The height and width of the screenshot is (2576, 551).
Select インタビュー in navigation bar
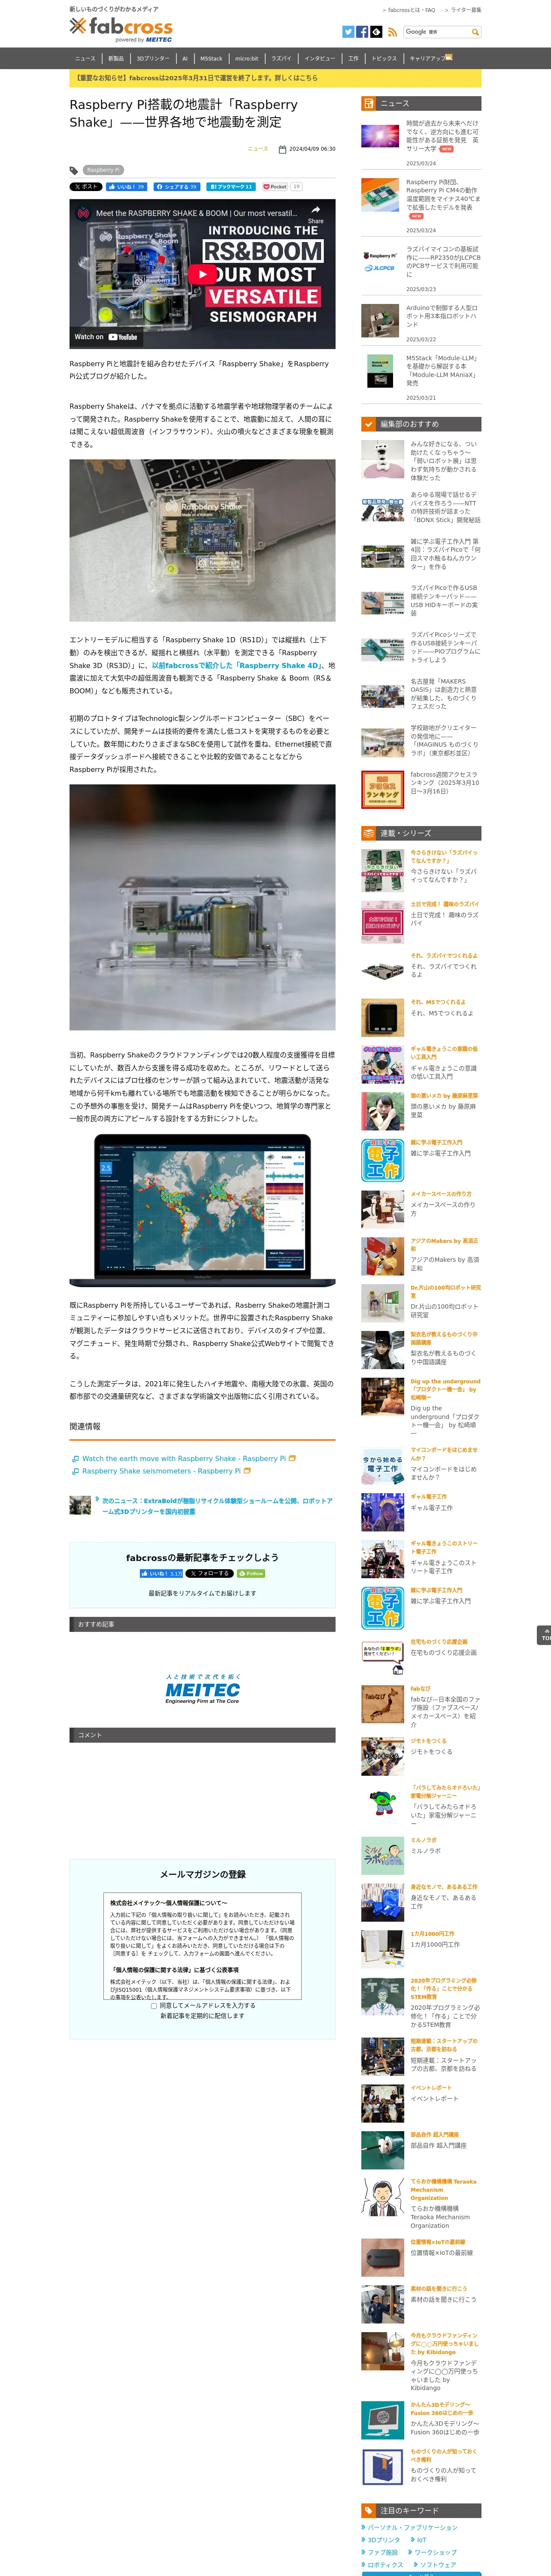(320, 58)
